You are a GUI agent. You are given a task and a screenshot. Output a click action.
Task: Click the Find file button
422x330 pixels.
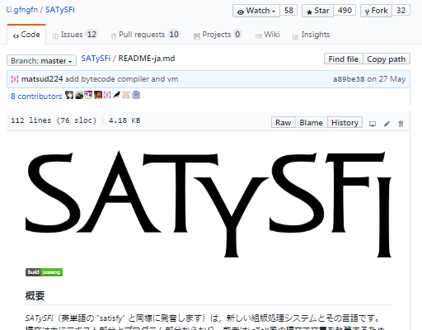coord(344,59)
